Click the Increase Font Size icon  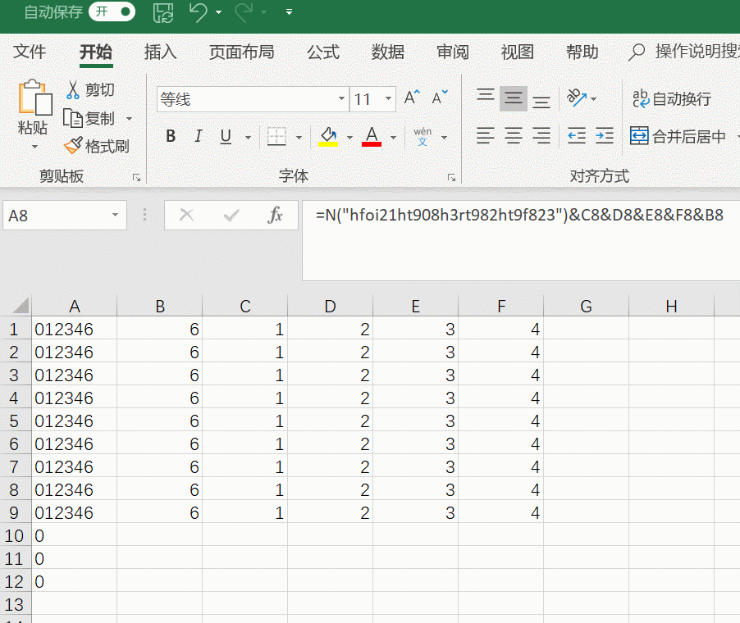pyautogui.click(x=412, y=98)
